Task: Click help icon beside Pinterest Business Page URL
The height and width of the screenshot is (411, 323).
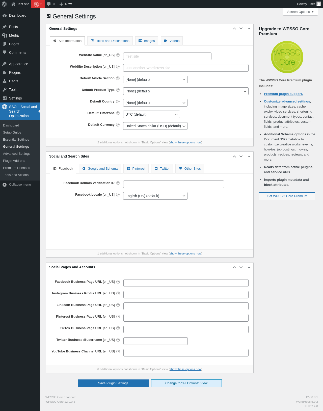Action: [x=118, y=317]
